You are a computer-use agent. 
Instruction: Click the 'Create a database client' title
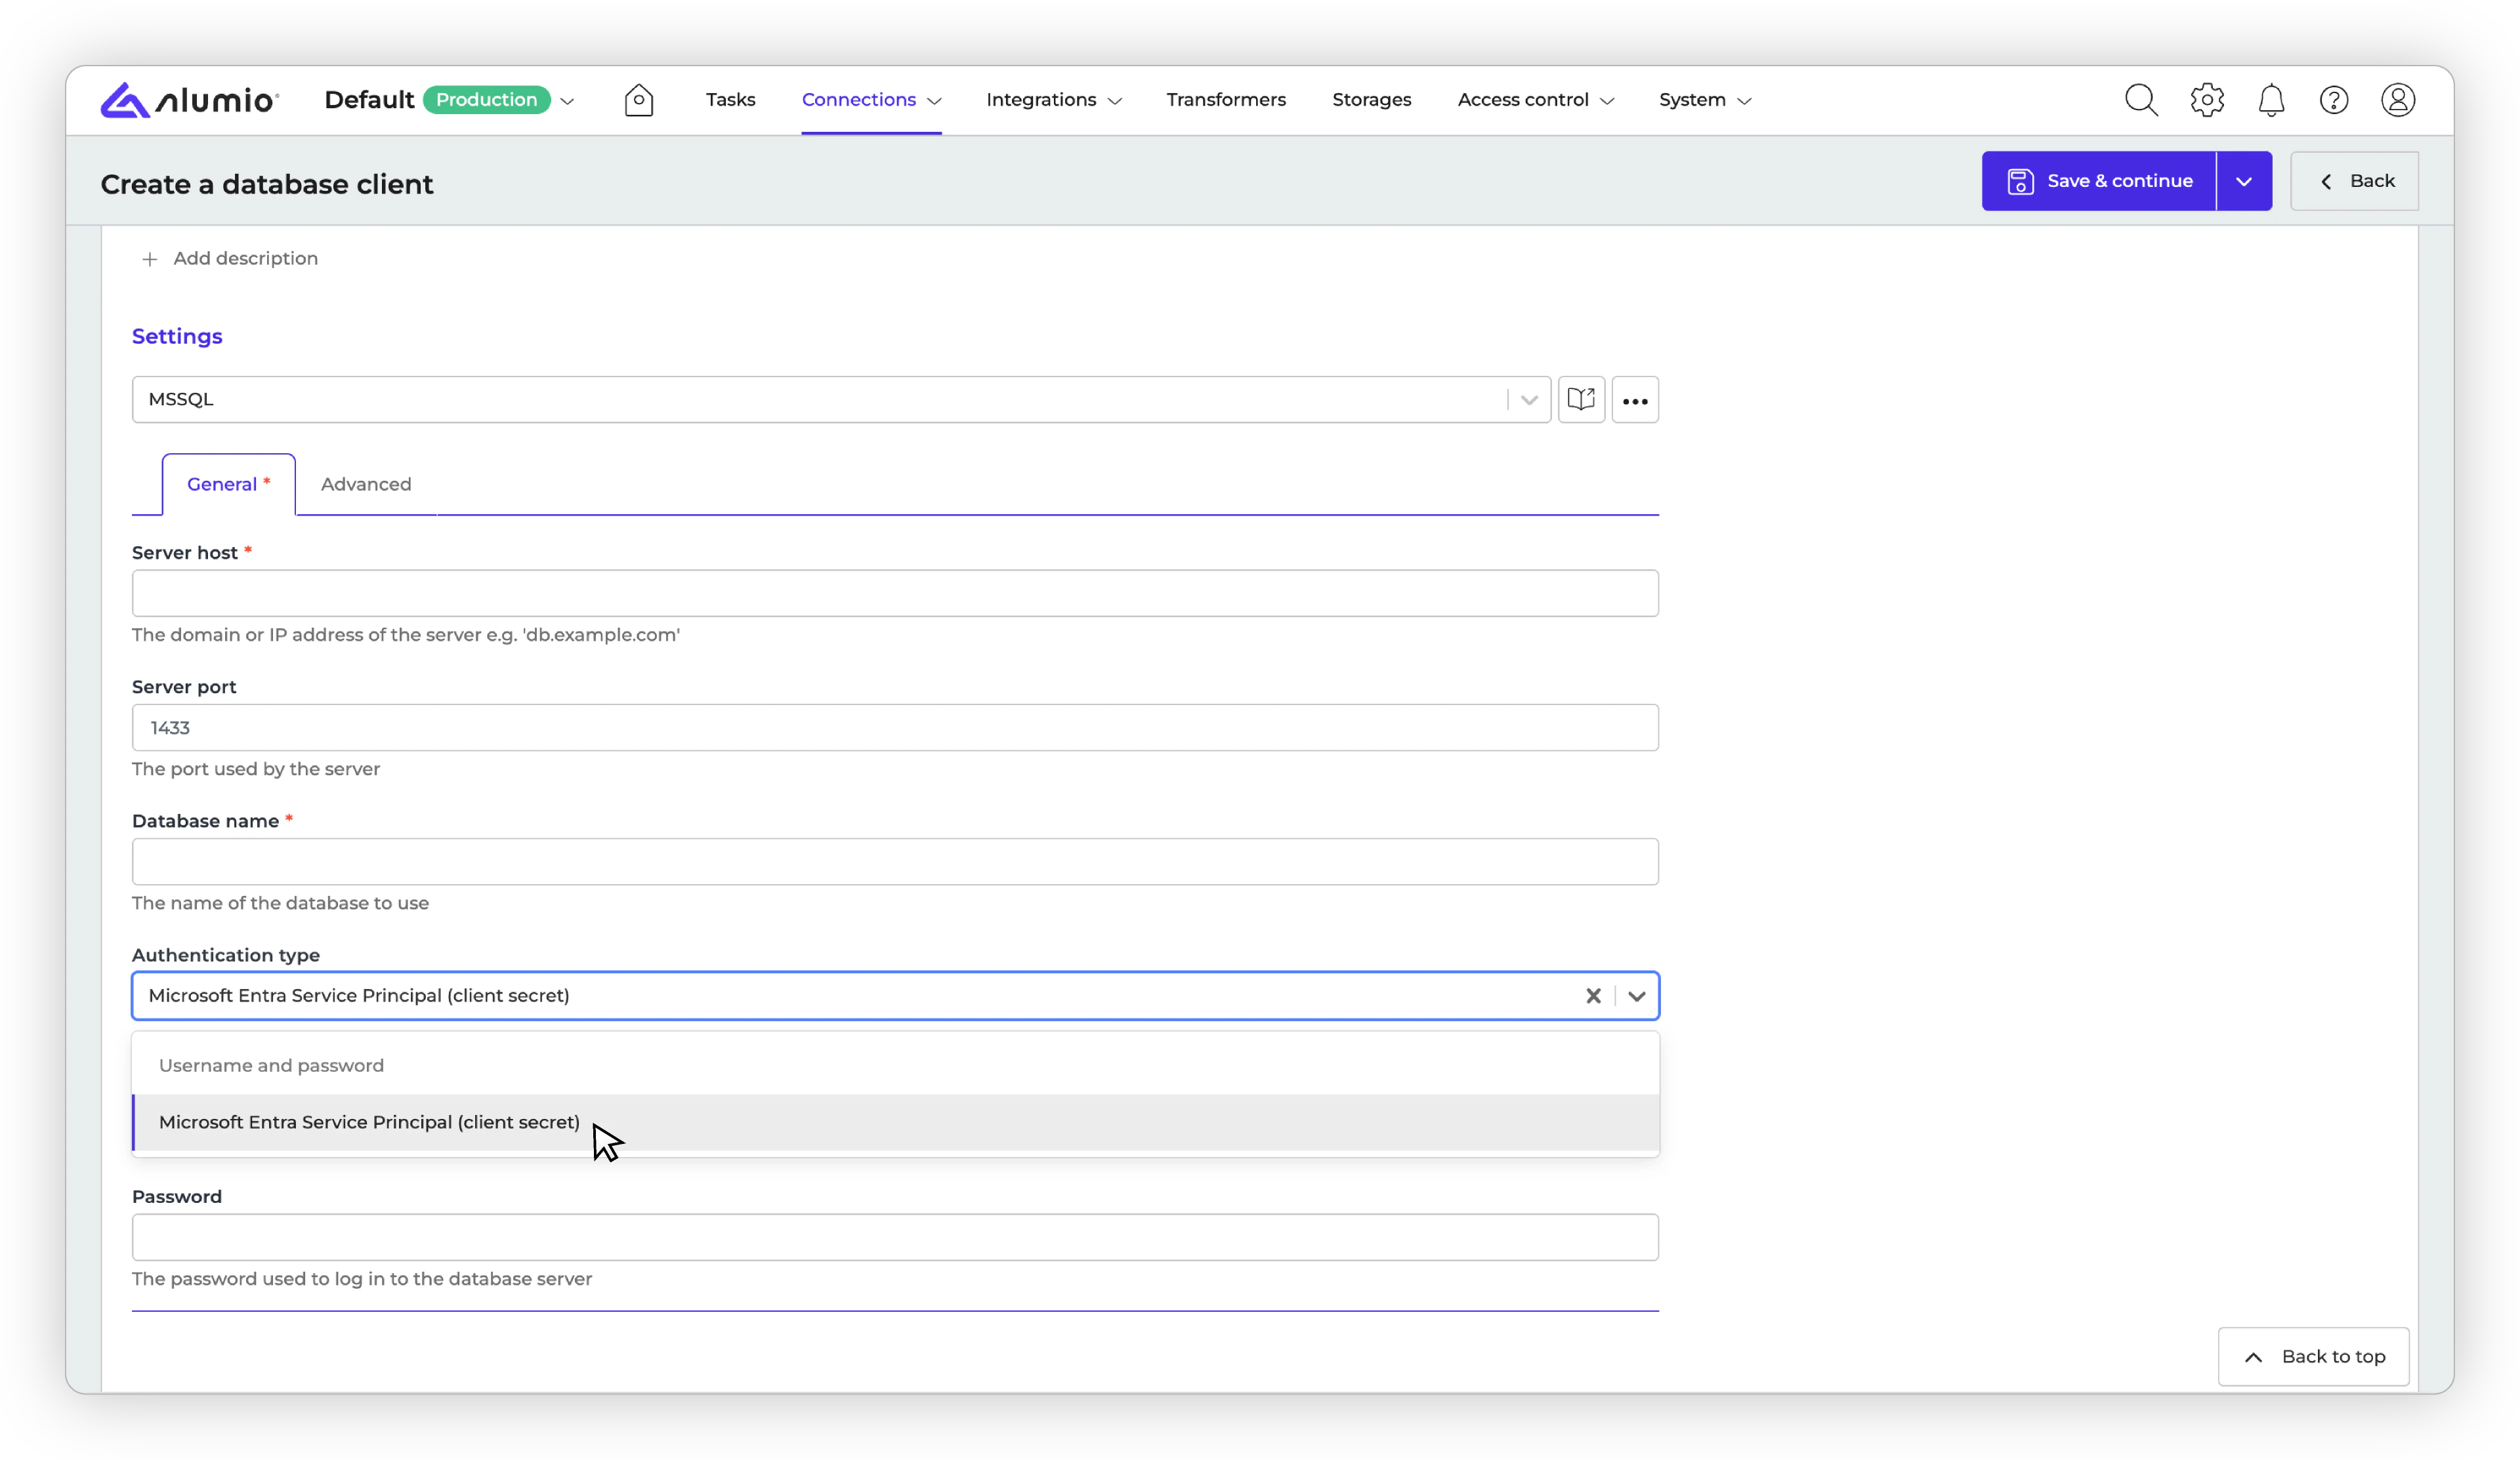(x=266, y=184)
